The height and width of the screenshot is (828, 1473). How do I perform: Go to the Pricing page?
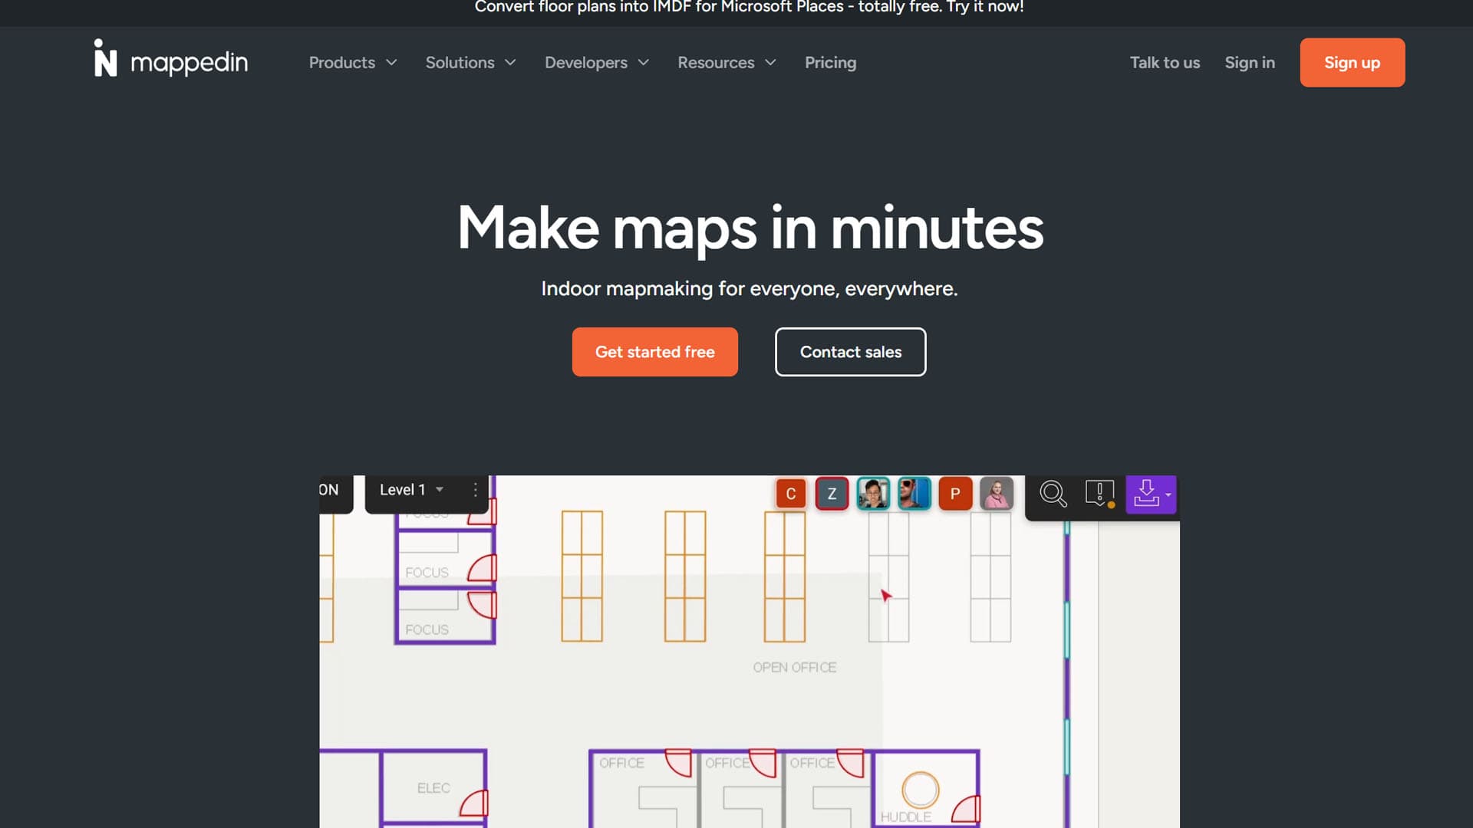(x=830, y=63)
